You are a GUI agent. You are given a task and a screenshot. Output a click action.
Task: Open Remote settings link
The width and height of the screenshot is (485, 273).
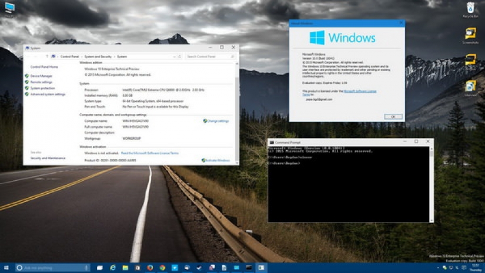[x=41, y=82]
